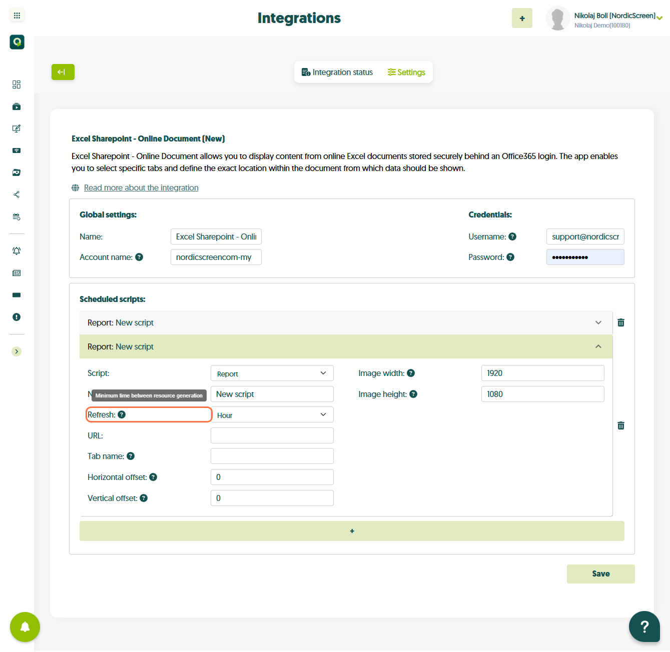This screenshot has height=652, width=670.
Task: Click the Image width field
Action: pos(543,373)
